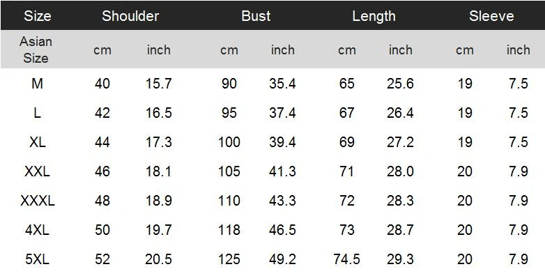
Task: Select the 5XL size row label
Action: [37, 259]
